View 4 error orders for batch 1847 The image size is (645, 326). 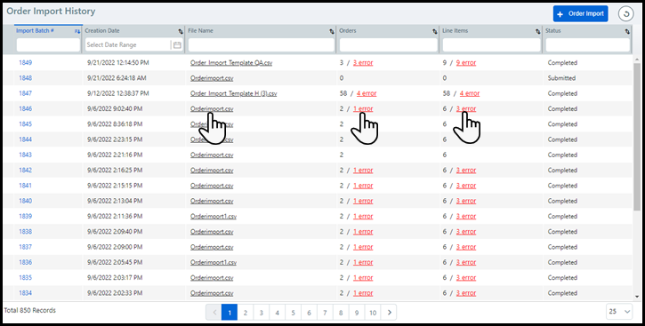[x=367, y=93]
